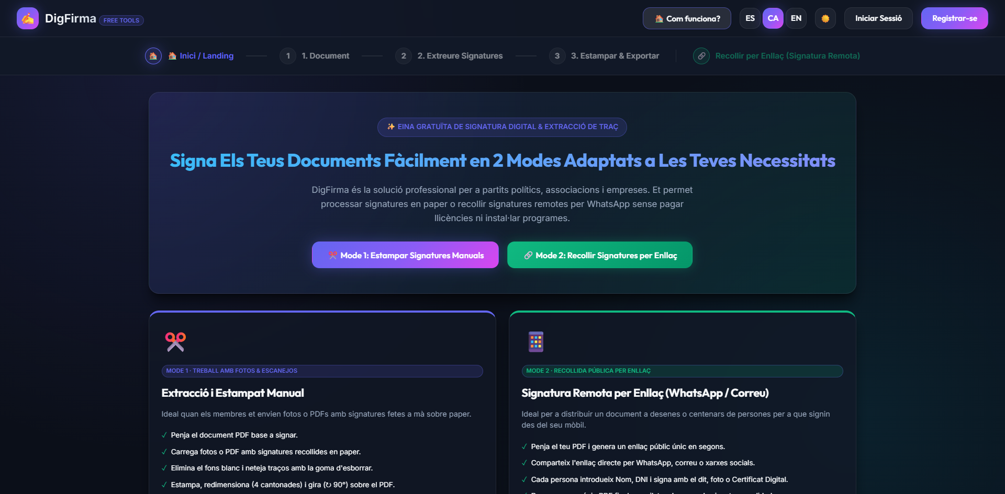Click the FREE TOOLS badge
The image size is (1005, 494).
[121, 20]
